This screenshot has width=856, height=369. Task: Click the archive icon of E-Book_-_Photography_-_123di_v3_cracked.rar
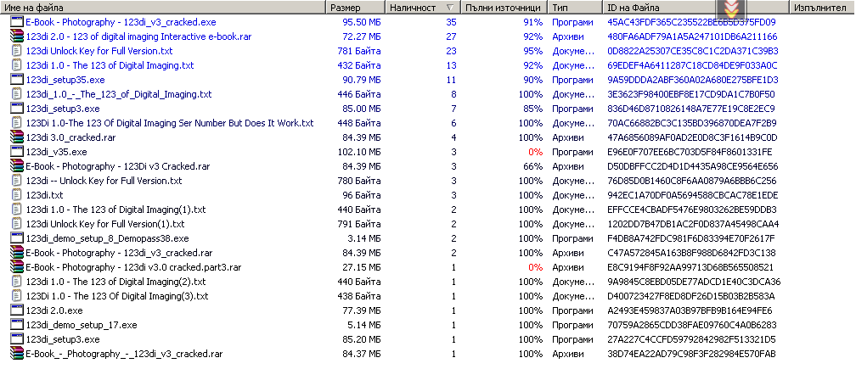coord(18,354)
